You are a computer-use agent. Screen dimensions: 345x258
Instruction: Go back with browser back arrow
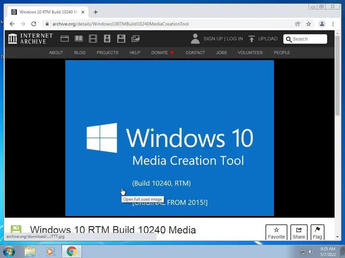(12, 24)
